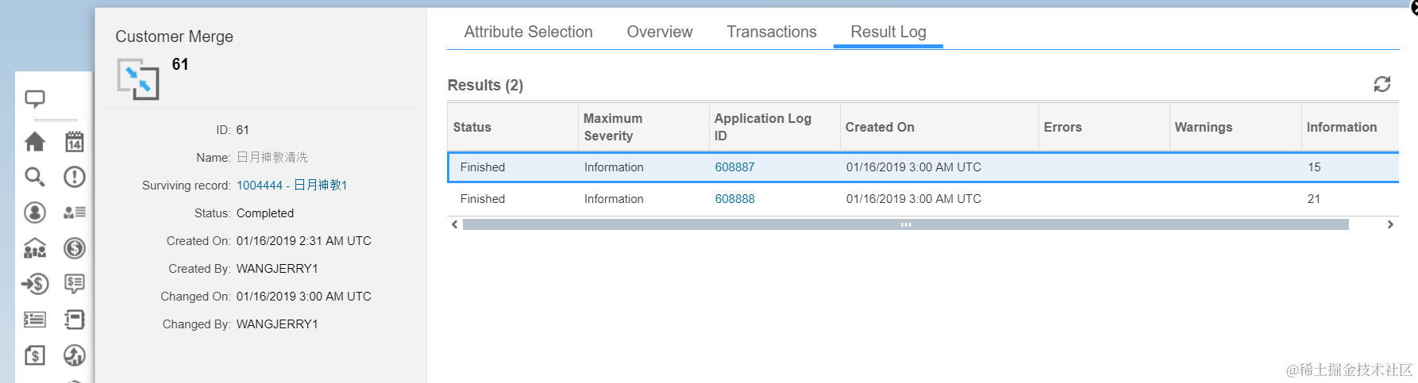Switch to Attribute Selection tab

click(x=528, y=32)
